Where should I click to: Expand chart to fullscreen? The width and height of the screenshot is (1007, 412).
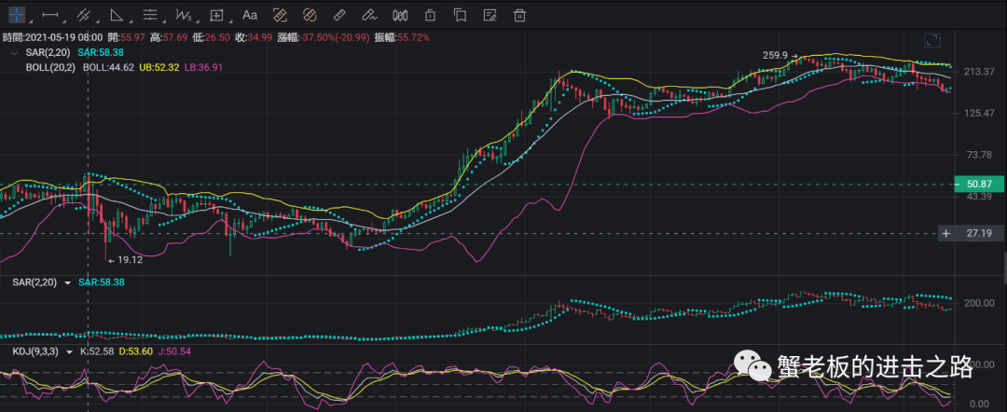(931, 40)
